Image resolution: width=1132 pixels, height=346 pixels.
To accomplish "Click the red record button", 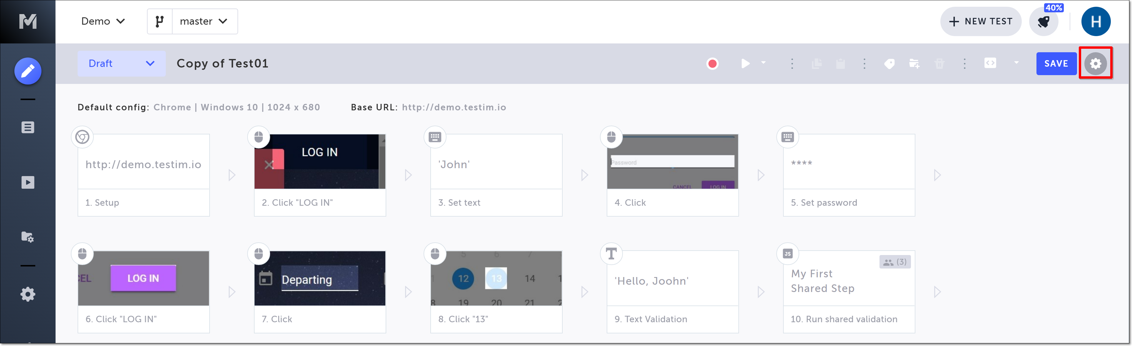I will pyautogui.click(x=712, y=64).
